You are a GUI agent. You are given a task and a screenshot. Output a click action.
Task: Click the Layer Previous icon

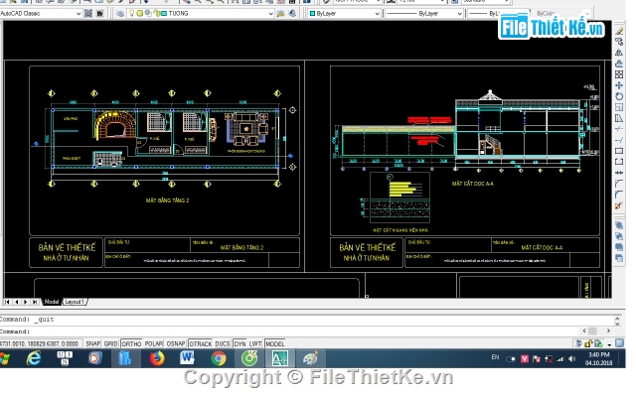pos(292,13)
